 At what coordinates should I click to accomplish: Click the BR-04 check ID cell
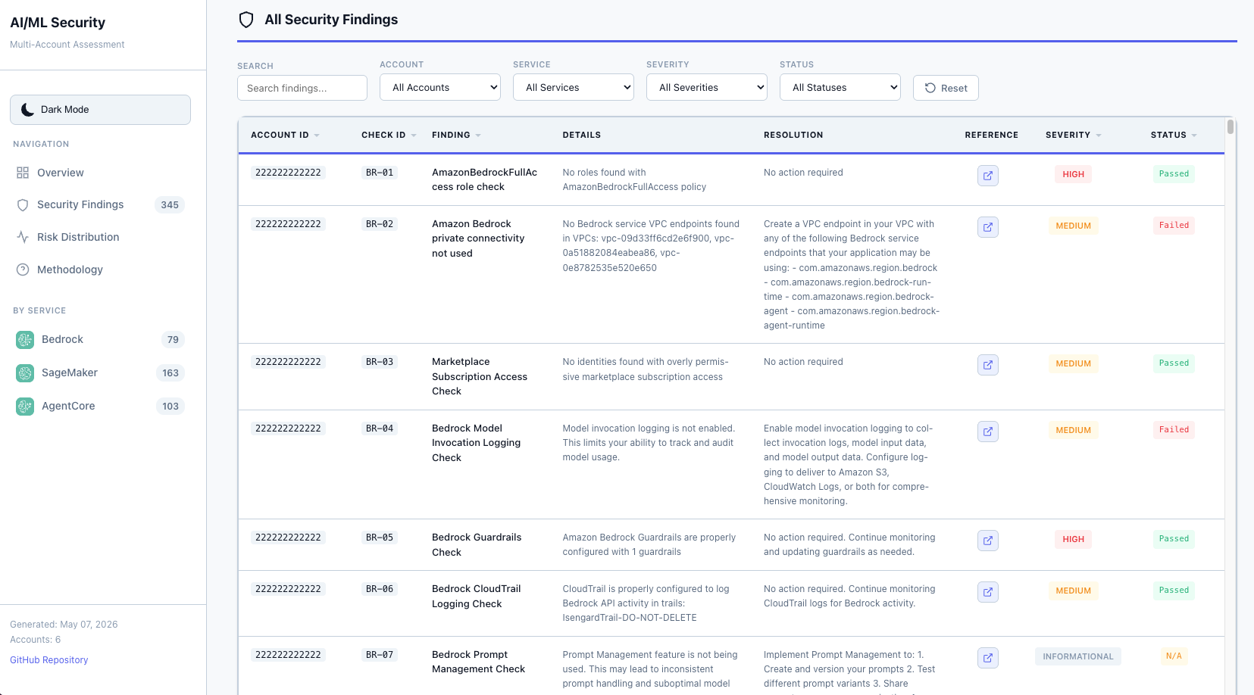pos(380,429)
